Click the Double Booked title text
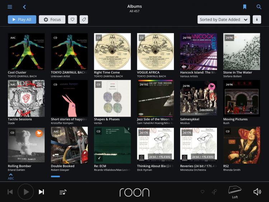The width and height of the screenshot is (269, 202). click(63, 166)
